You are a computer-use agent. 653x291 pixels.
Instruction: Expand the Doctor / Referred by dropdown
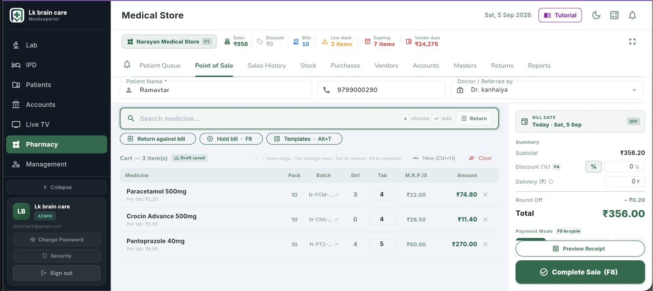pos(634,90)
